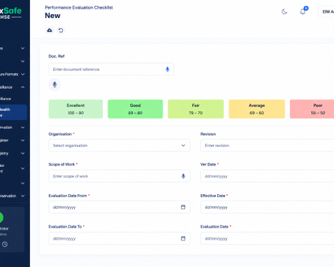Expand the Observation sidebar menu chevron
334x267 pixels.
click(x=23, y=127)
